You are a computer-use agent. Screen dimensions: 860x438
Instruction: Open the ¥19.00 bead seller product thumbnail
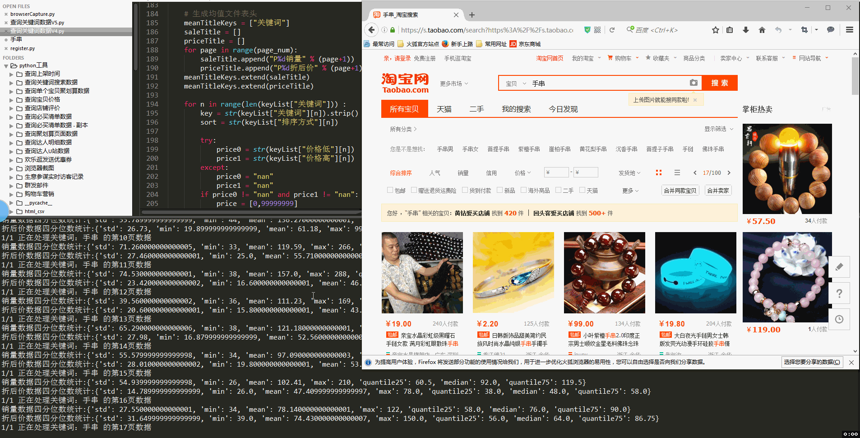[x=422, y=273]
